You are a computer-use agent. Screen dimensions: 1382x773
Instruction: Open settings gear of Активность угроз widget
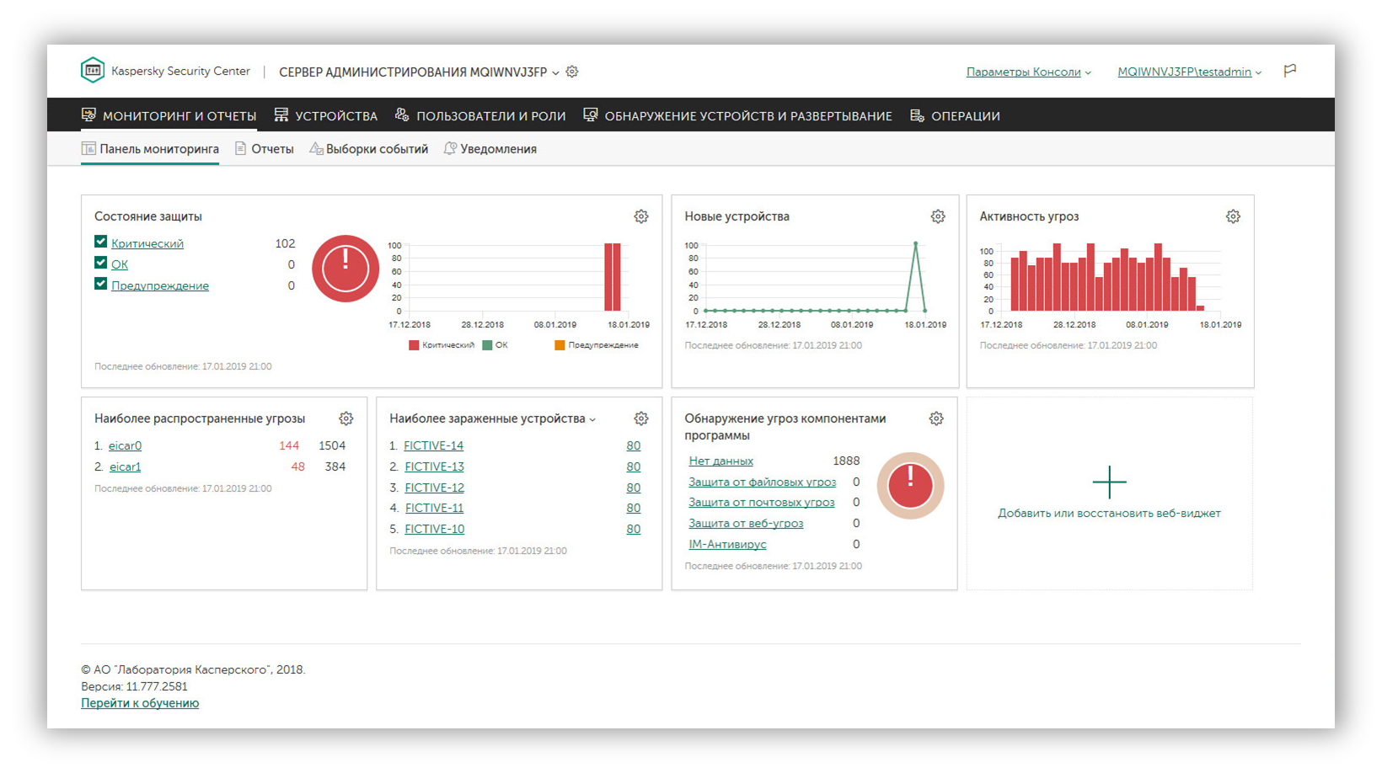[x=1233, y=216]
